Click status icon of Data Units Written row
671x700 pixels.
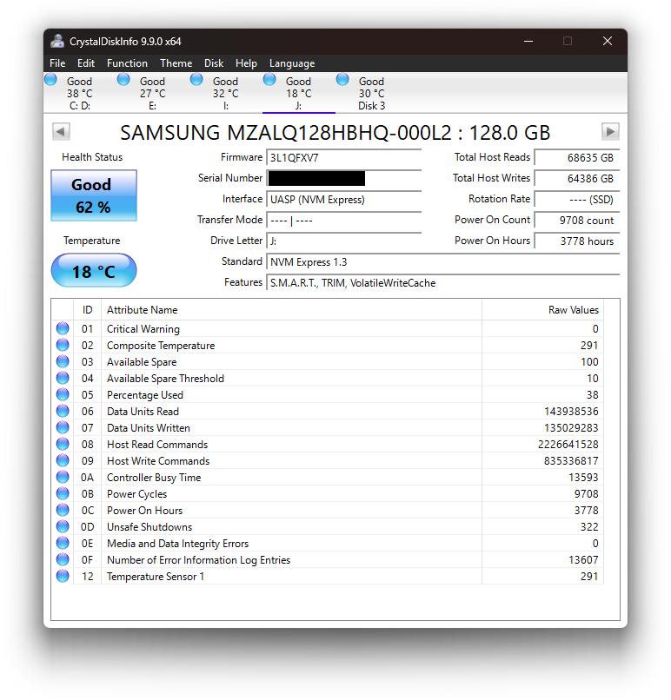[63, 427]
